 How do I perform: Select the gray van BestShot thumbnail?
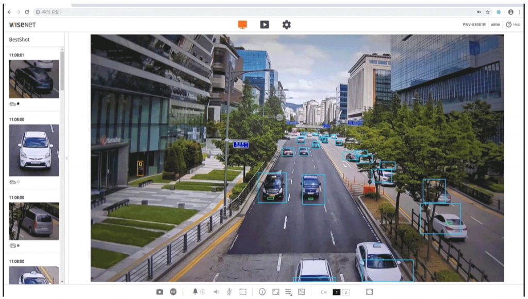pyautogui.click(x=34, y=221)
